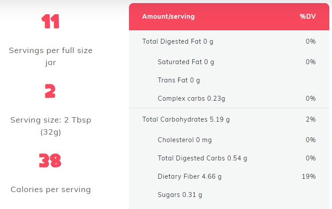The width and height of the screenshot is (332, 209).
Task: Click the Calories per serving label
Action: click(x=50, y=189)
